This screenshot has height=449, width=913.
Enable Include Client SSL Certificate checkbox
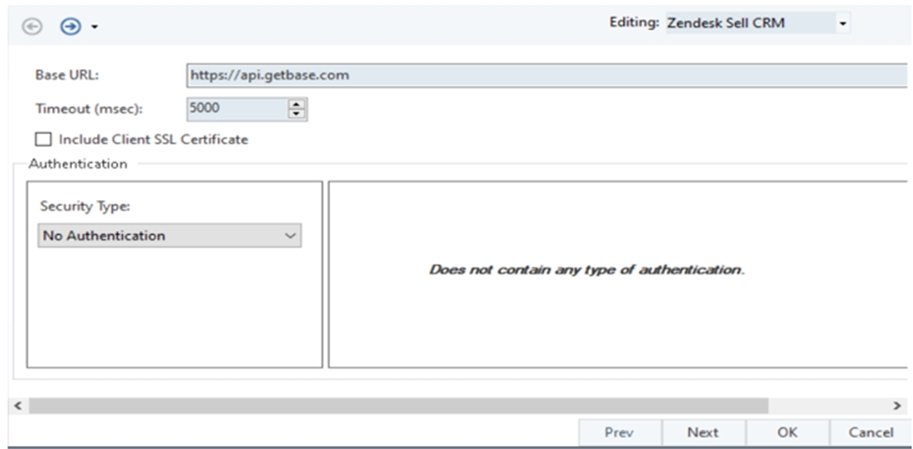click(x=43, y=139)
